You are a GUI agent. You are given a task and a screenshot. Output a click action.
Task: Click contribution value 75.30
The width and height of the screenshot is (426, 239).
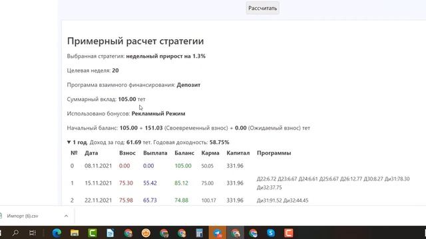click(126, 183)
